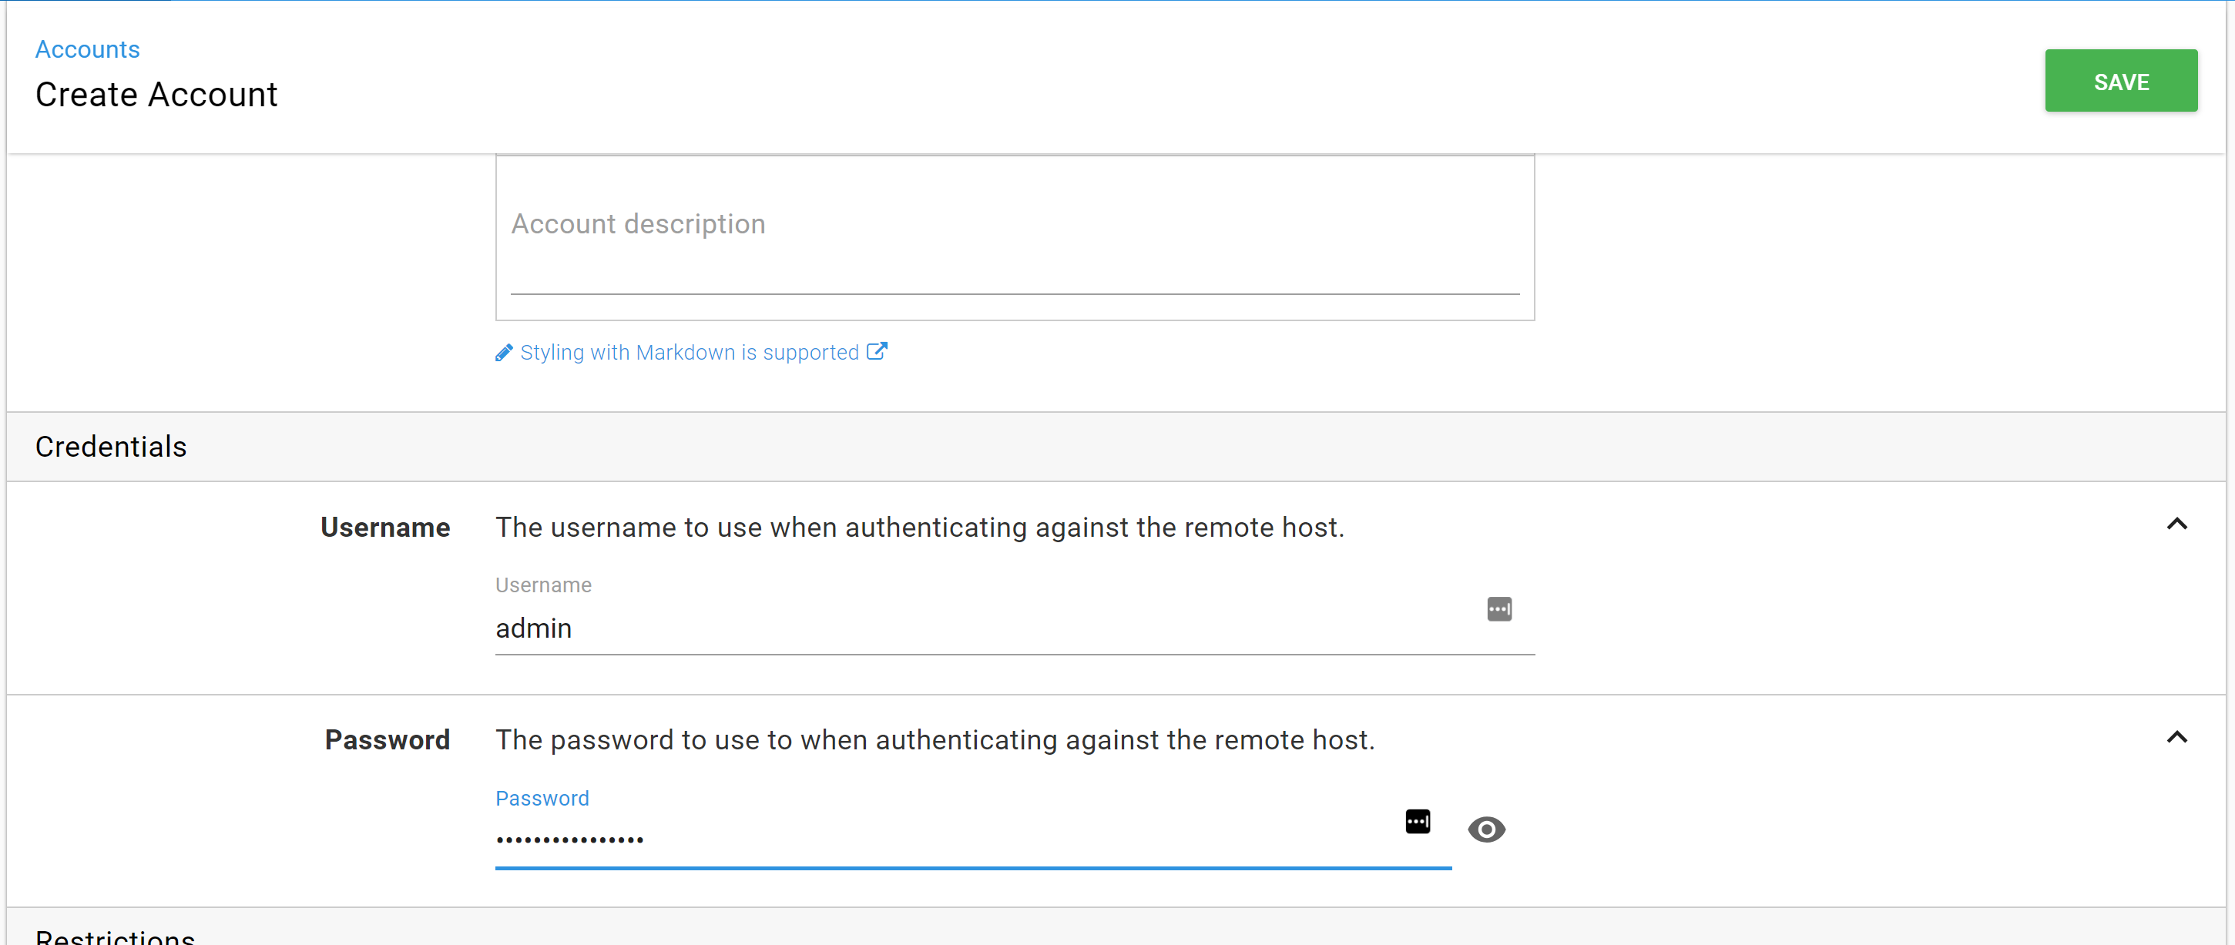Click the pencil icon beside Markdown styling

[x=503, y=353]
